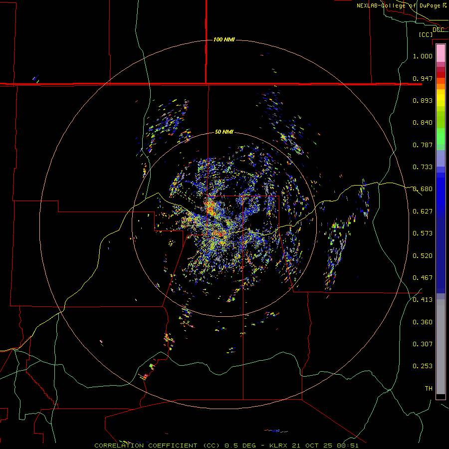Click the 0.787 scale value

(423, 145)
